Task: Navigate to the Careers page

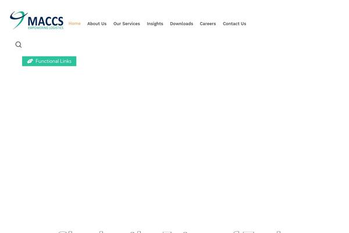Action: tap(208, 23)
